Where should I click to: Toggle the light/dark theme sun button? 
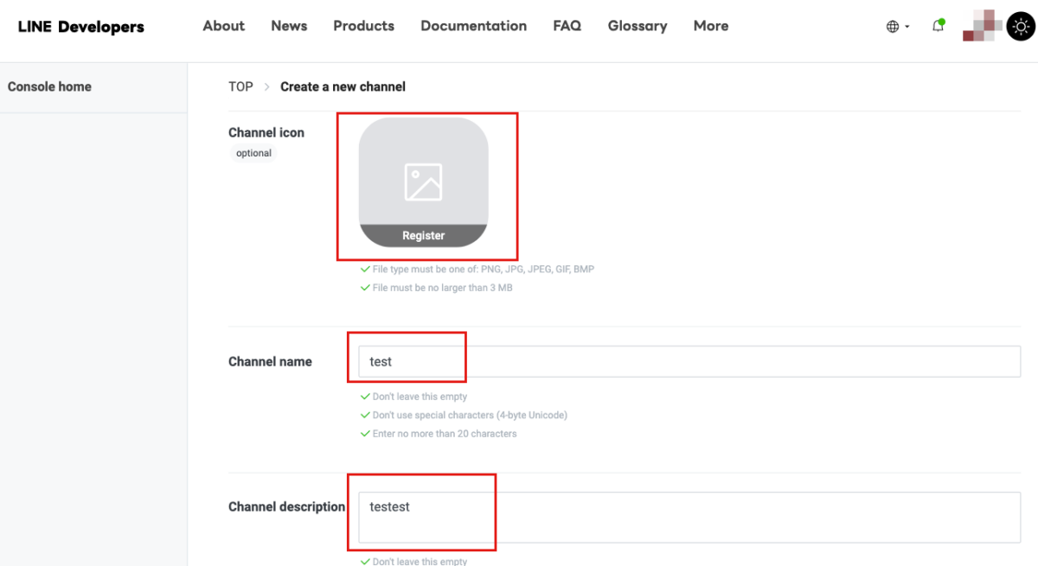[1021, 27]
